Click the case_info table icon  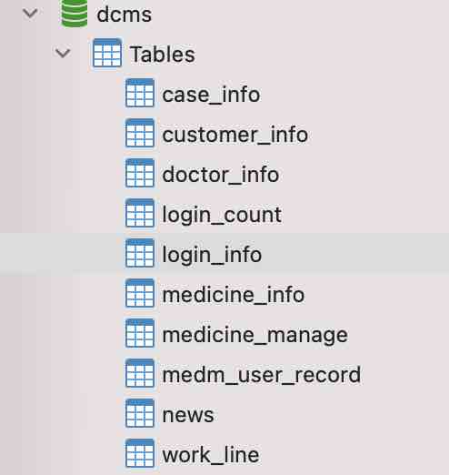(140, 93)
